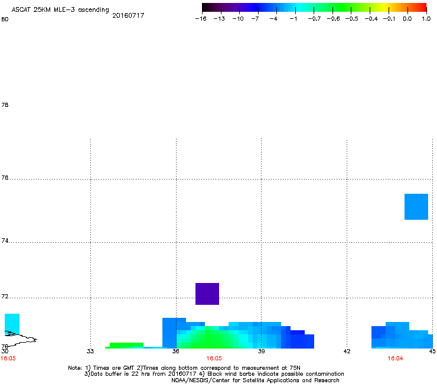The width and height of the screenshot is (437, 384).
Task: Click the red 16:04 time label
Action: coord(395,359)
